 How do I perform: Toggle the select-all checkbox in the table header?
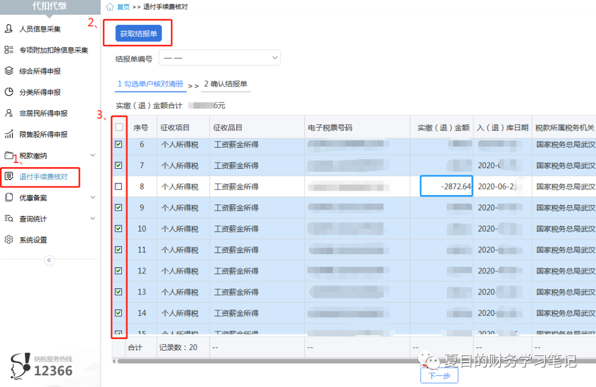point(118,127)
